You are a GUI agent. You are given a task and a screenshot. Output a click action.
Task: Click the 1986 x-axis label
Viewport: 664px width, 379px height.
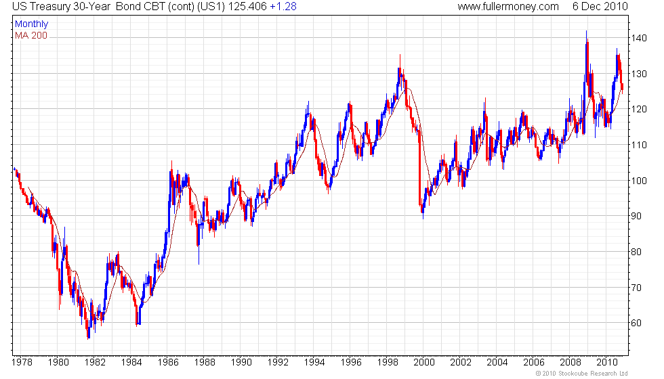pyautogui.click(x=168, y=363)
